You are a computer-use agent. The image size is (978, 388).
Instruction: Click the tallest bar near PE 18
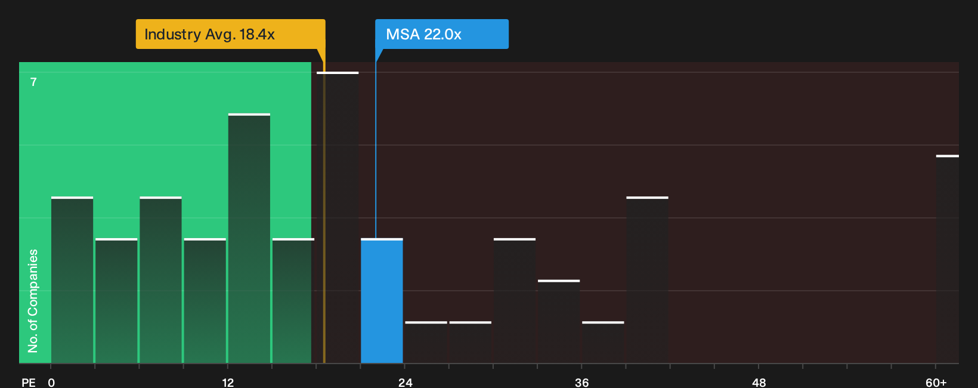point(338,218)
